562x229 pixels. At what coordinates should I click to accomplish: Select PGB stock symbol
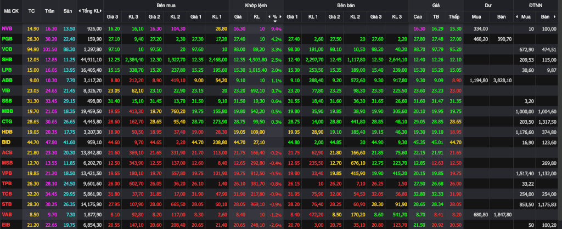[7, 38]
